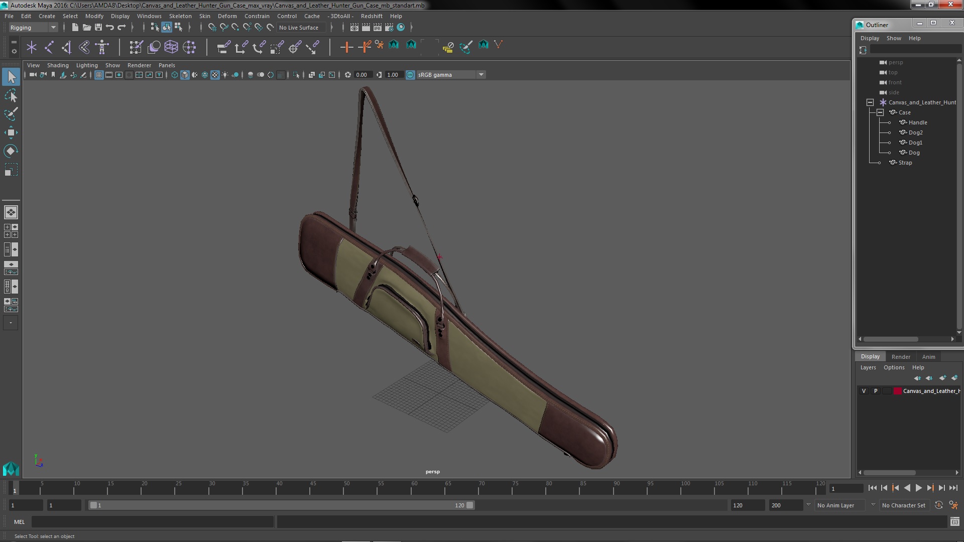Click the IK Handle shelf icon

[67, 47]
